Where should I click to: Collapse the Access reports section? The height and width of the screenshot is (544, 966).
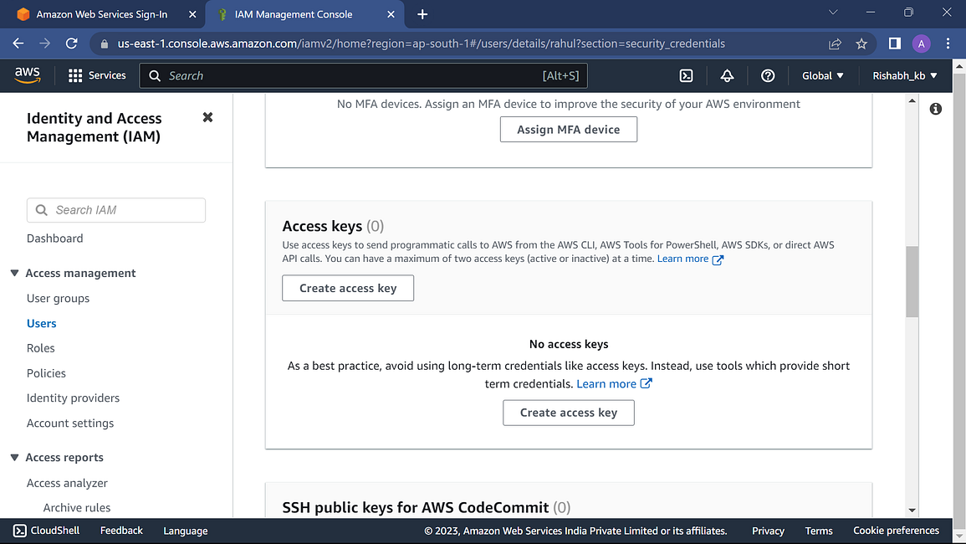click(15, 457)
